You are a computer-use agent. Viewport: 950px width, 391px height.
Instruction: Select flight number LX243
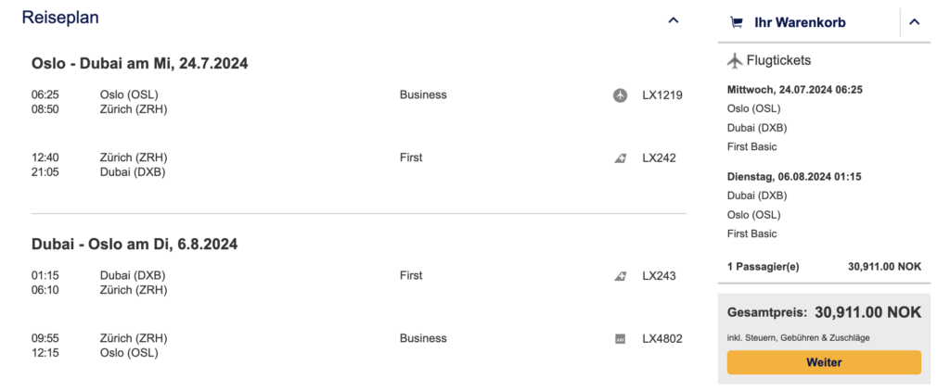click(x=659, y=276)
